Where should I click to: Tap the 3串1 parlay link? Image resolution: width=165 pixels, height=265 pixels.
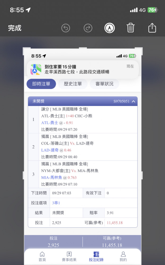click(x=56, y=203)
